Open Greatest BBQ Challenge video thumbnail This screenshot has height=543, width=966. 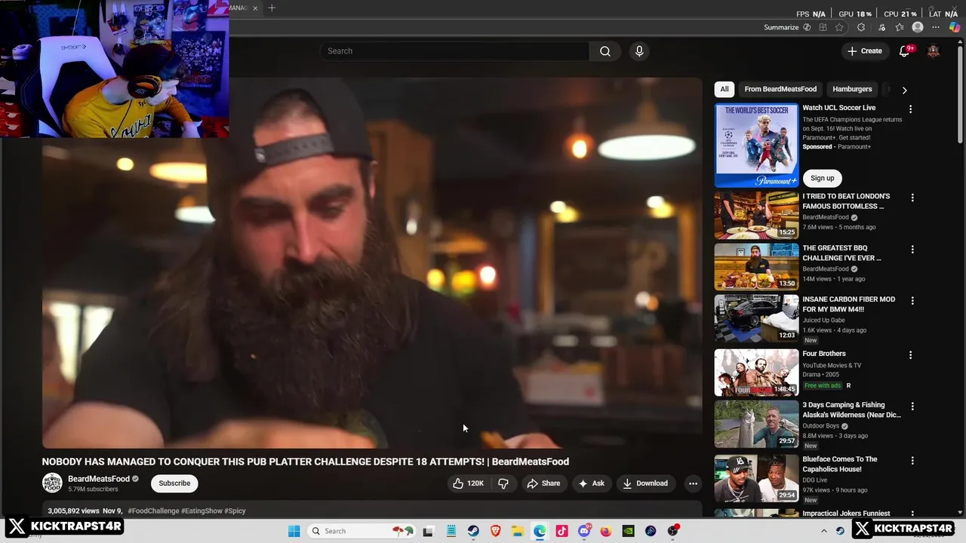pos(756,266)
